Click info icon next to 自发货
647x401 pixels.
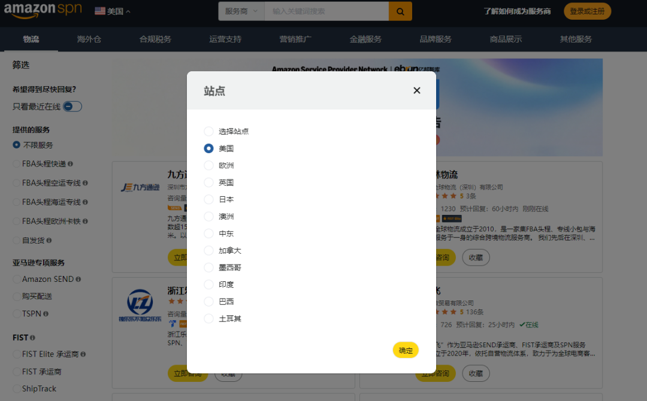[x=49, y=240]
